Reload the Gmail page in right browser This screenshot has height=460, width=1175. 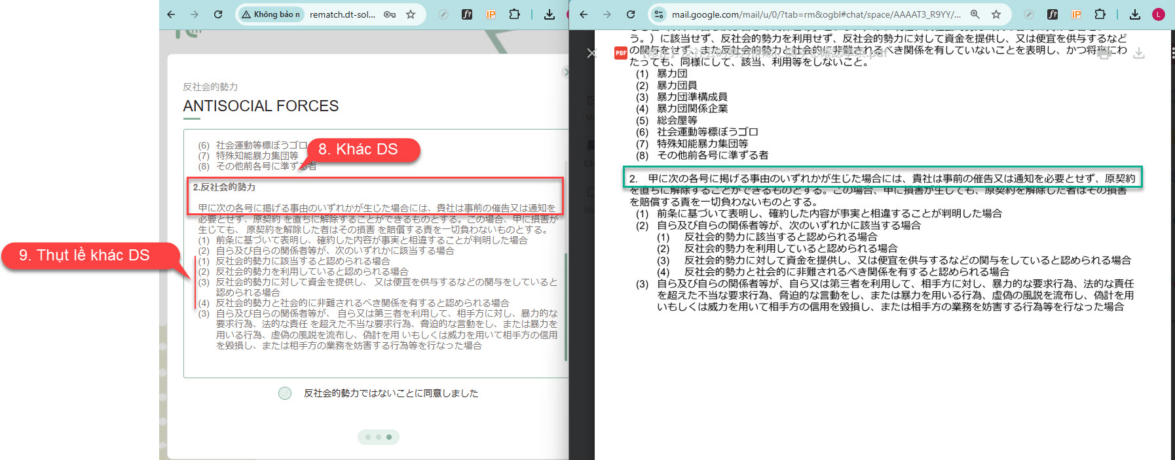pos(631,14)
